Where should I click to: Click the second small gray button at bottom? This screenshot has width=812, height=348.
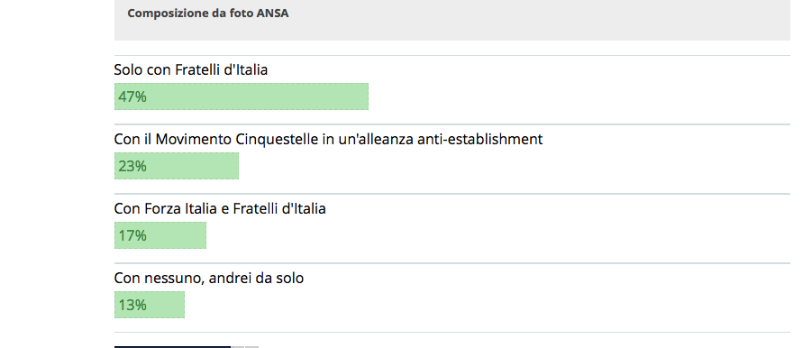coord(251,347)
